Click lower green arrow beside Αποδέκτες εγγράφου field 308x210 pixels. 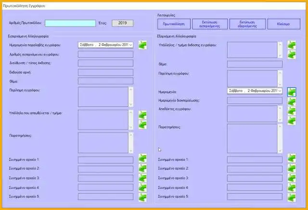[292, 120]
